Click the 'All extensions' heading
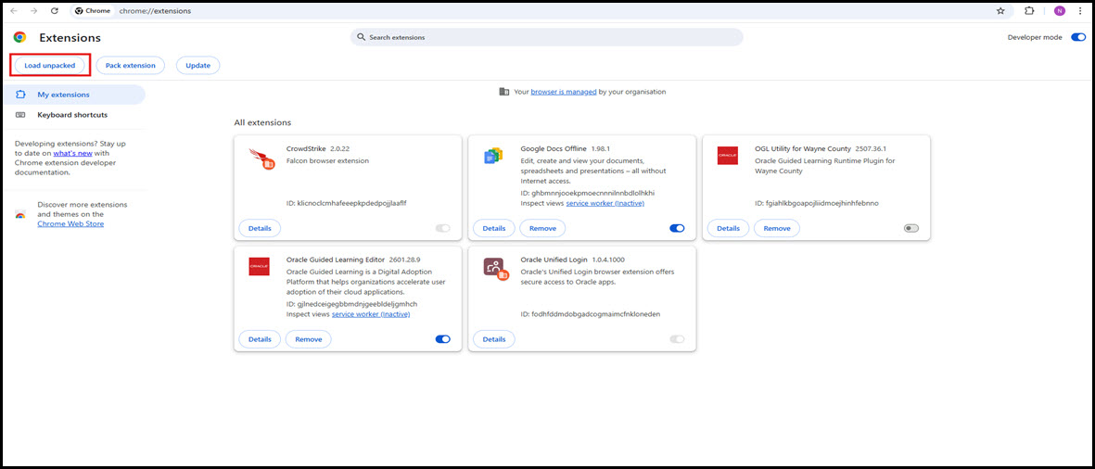Viewport: 1095px width, 469px height. tap(262, 122)
